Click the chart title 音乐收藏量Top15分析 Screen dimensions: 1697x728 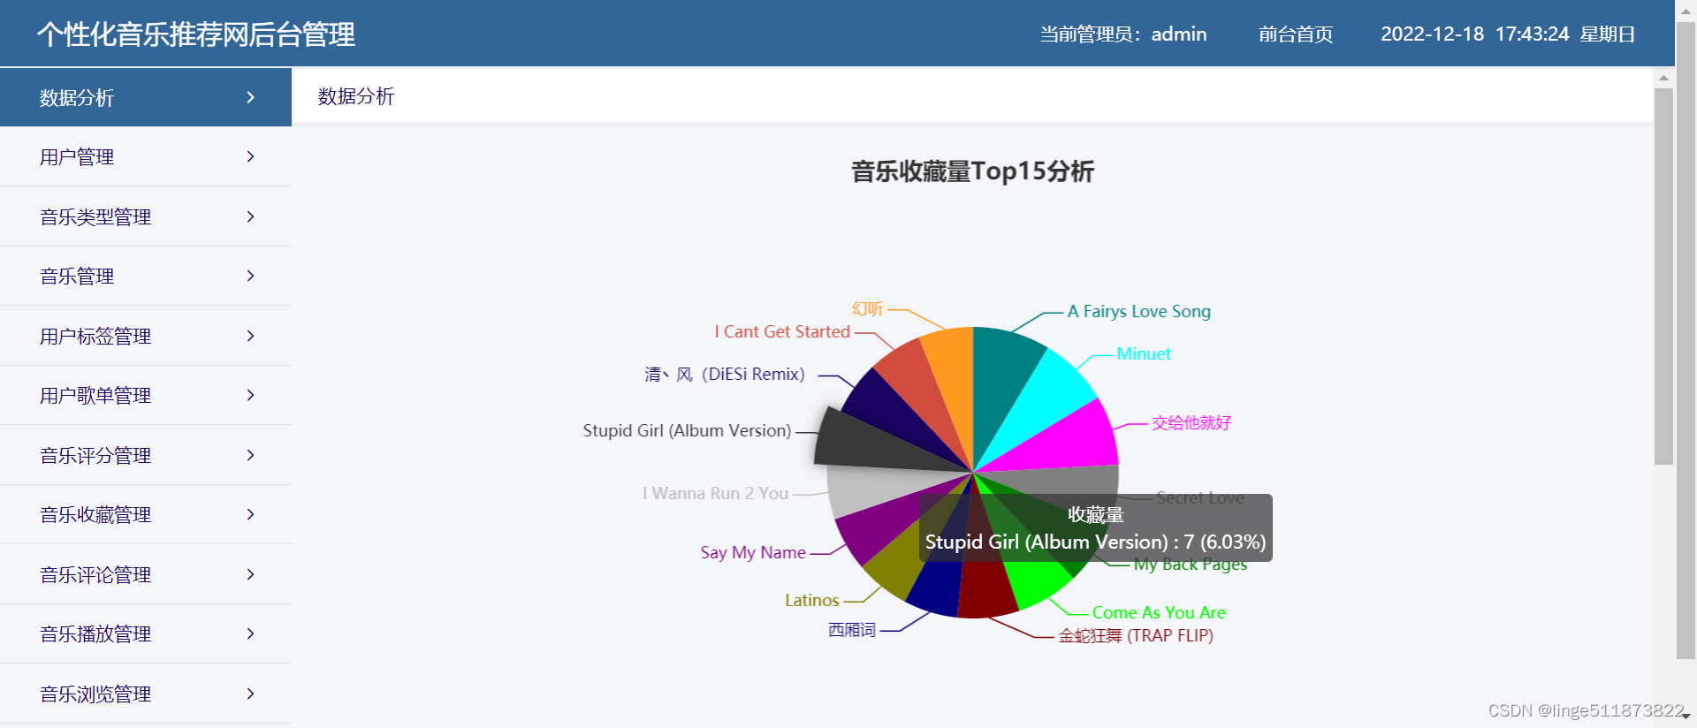pos(972,171)
